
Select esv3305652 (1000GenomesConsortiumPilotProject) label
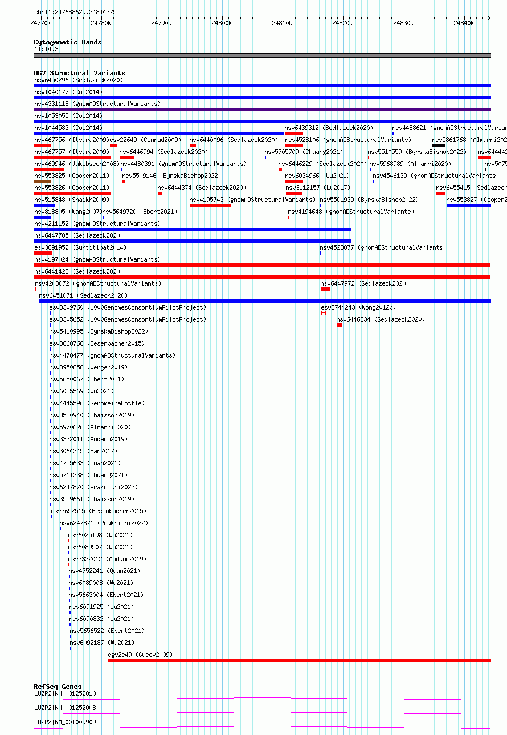(x=128, y=319)
